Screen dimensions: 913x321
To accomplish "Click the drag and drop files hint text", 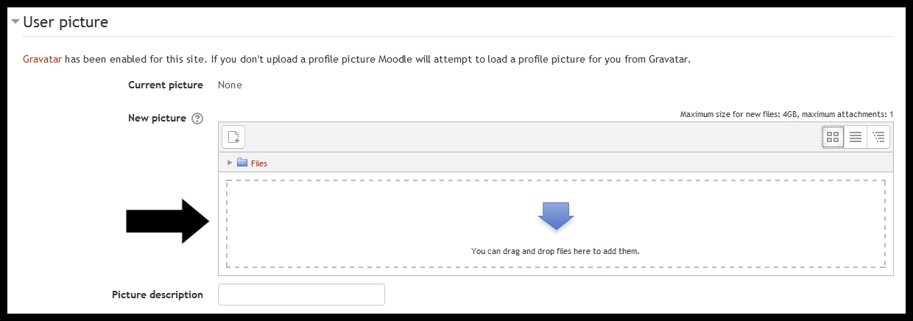I will pos(555,251).
